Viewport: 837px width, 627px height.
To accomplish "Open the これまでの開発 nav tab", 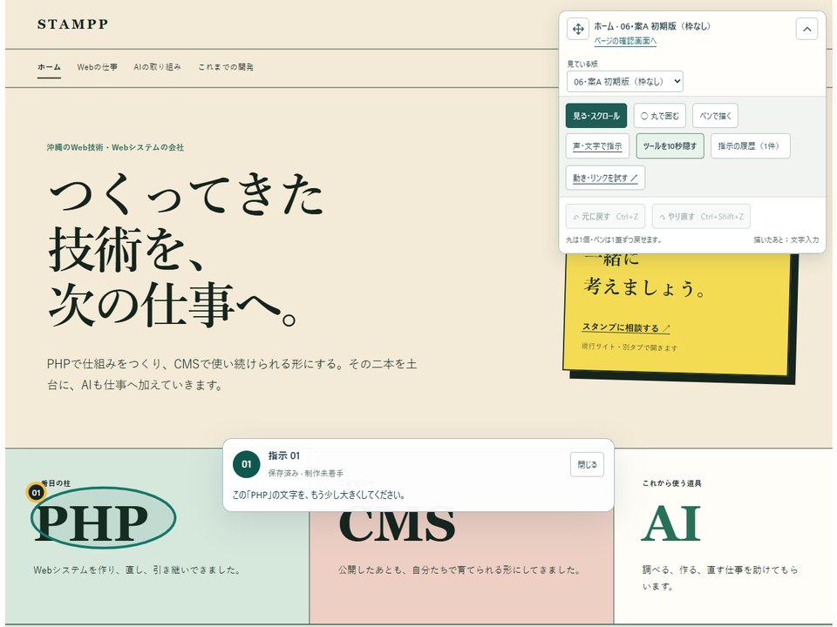I will coord(226,67).
